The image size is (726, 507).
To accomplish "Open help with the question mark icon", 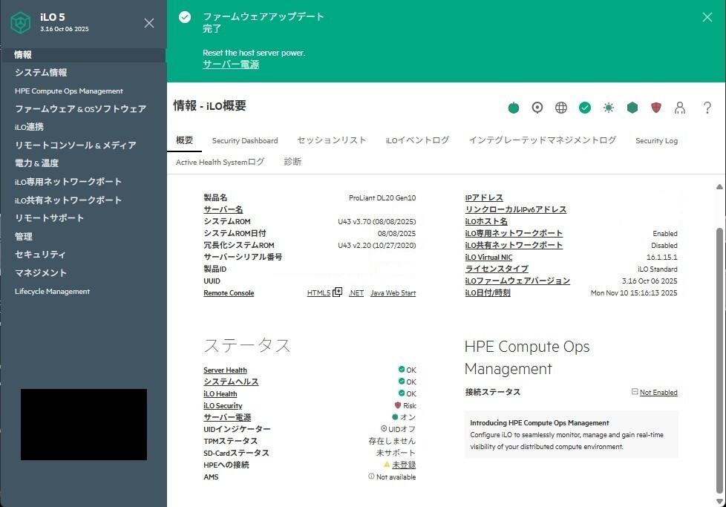I will point(707,108).
